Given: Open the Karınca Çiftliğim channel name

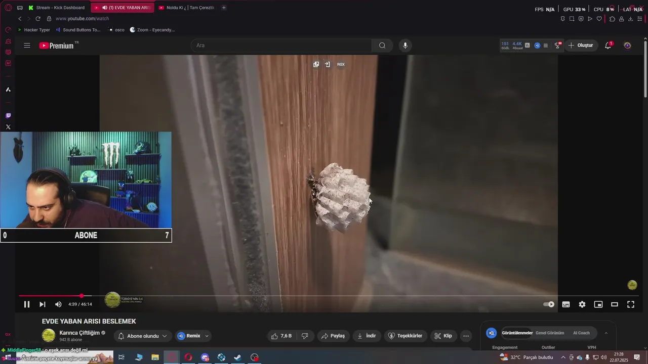Looking at the screenshot, I should 79,333.
